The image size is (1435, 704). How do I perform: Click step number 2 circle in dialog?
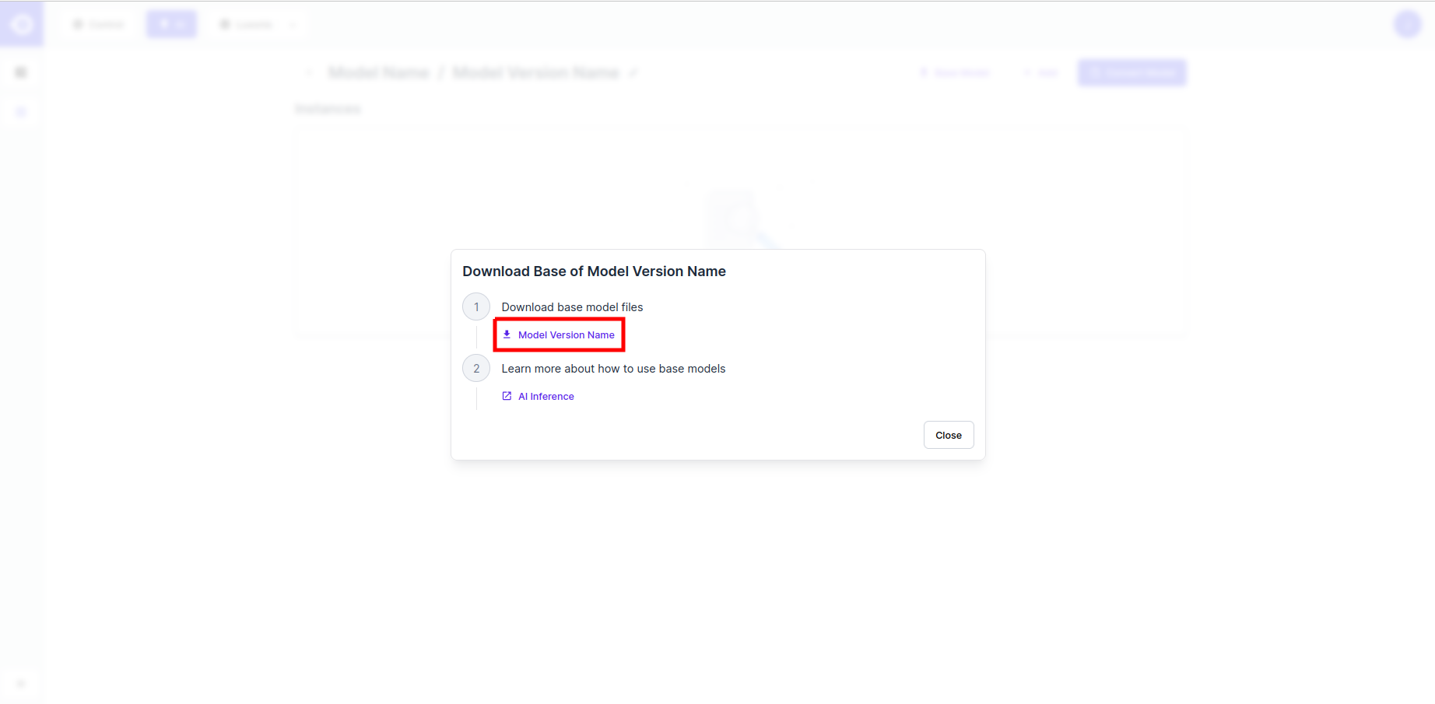coord(476,369)
